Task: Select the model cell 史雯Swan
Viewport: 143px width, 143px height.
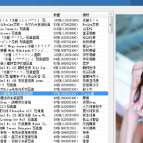Action: pyautogui.click(x=89, y=102)
